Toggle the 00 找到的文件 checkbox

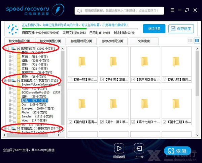tap(10, 49)
